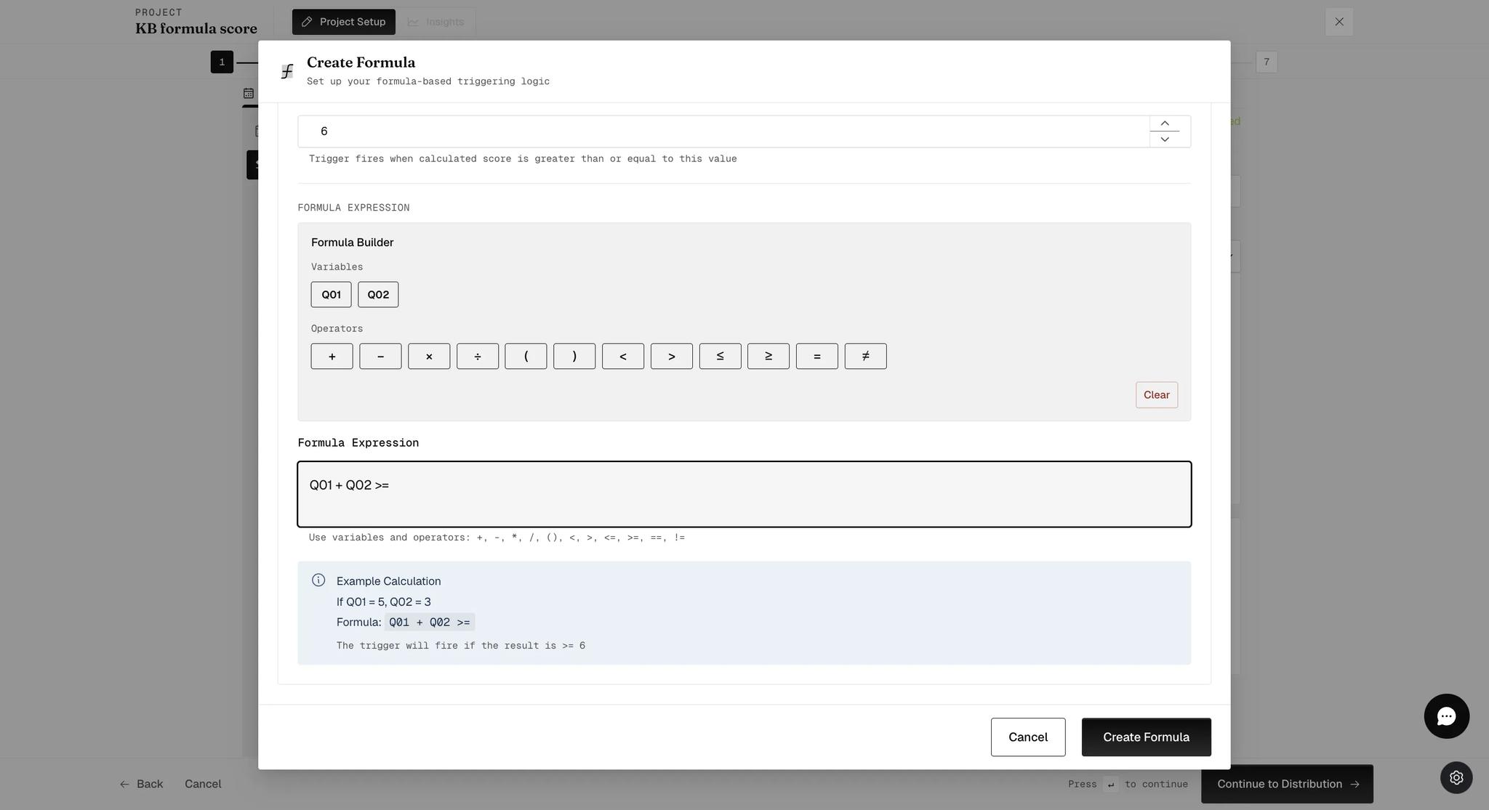This screenshot has height=810, width=1489.
Task: Continue to Distribution step
Action: 1287,784
